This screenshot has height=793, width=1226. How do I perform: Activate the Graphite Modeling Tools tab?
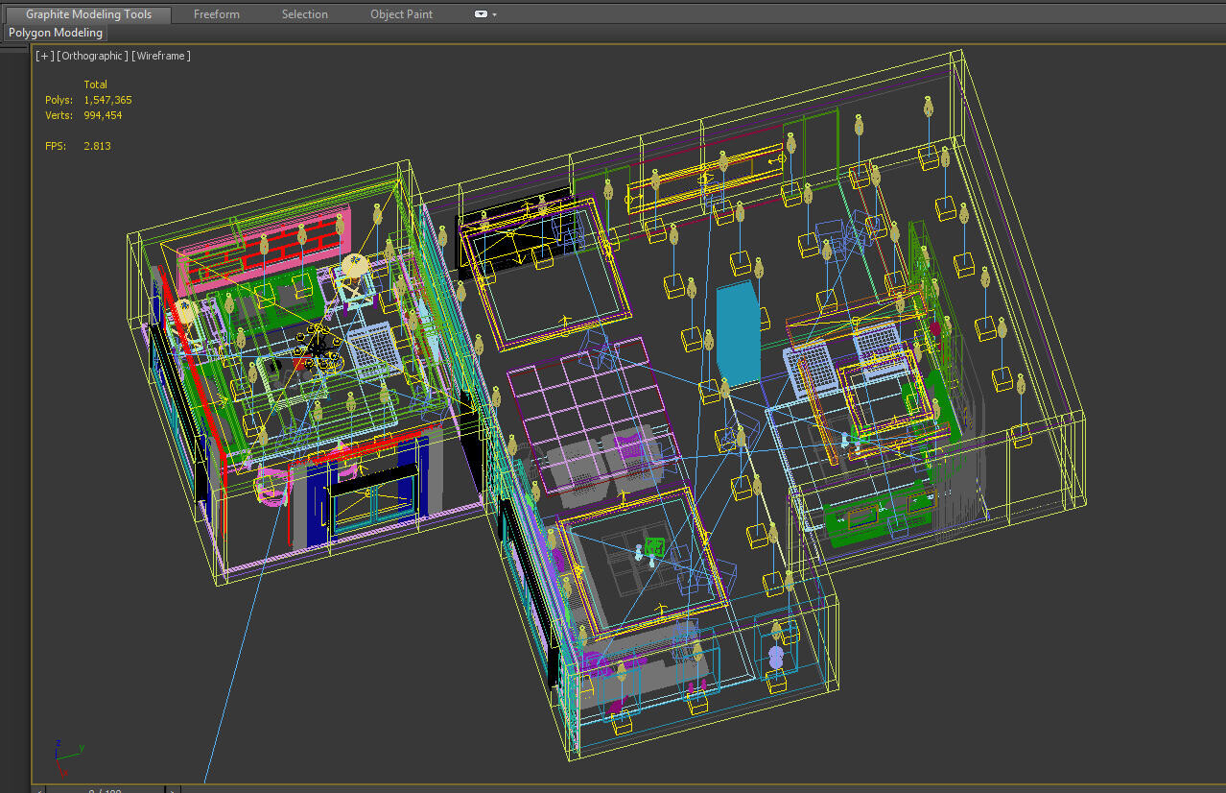88,14
